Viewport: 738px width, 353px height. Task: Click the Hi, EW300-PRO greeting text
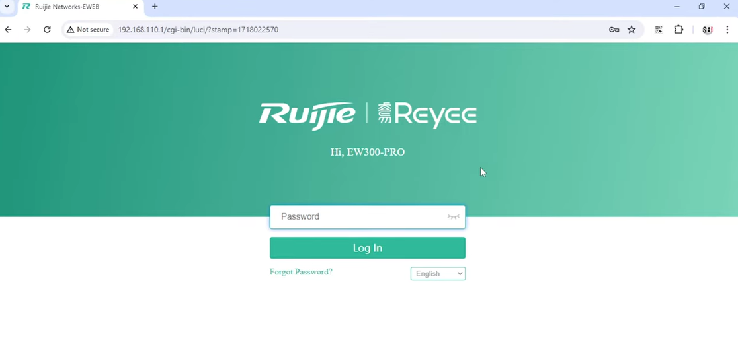(368, 152)
